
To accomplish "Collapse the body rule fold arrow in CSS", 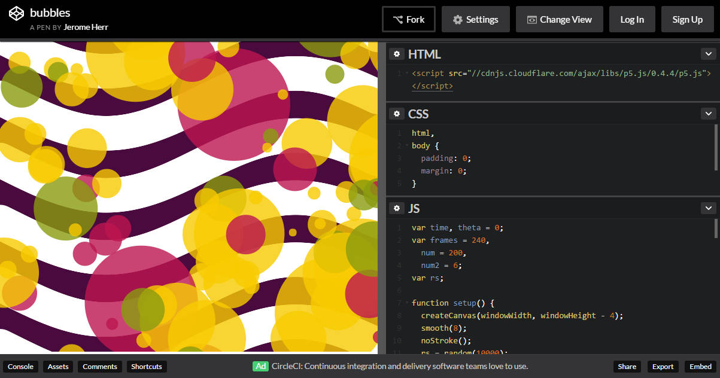I will 407,146.
